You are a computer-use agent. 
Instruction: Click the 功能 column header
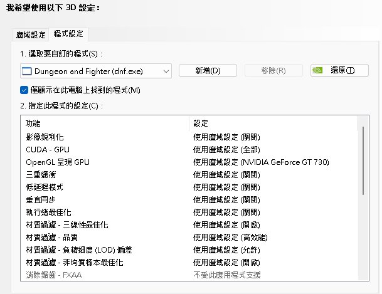coord(105,123)
